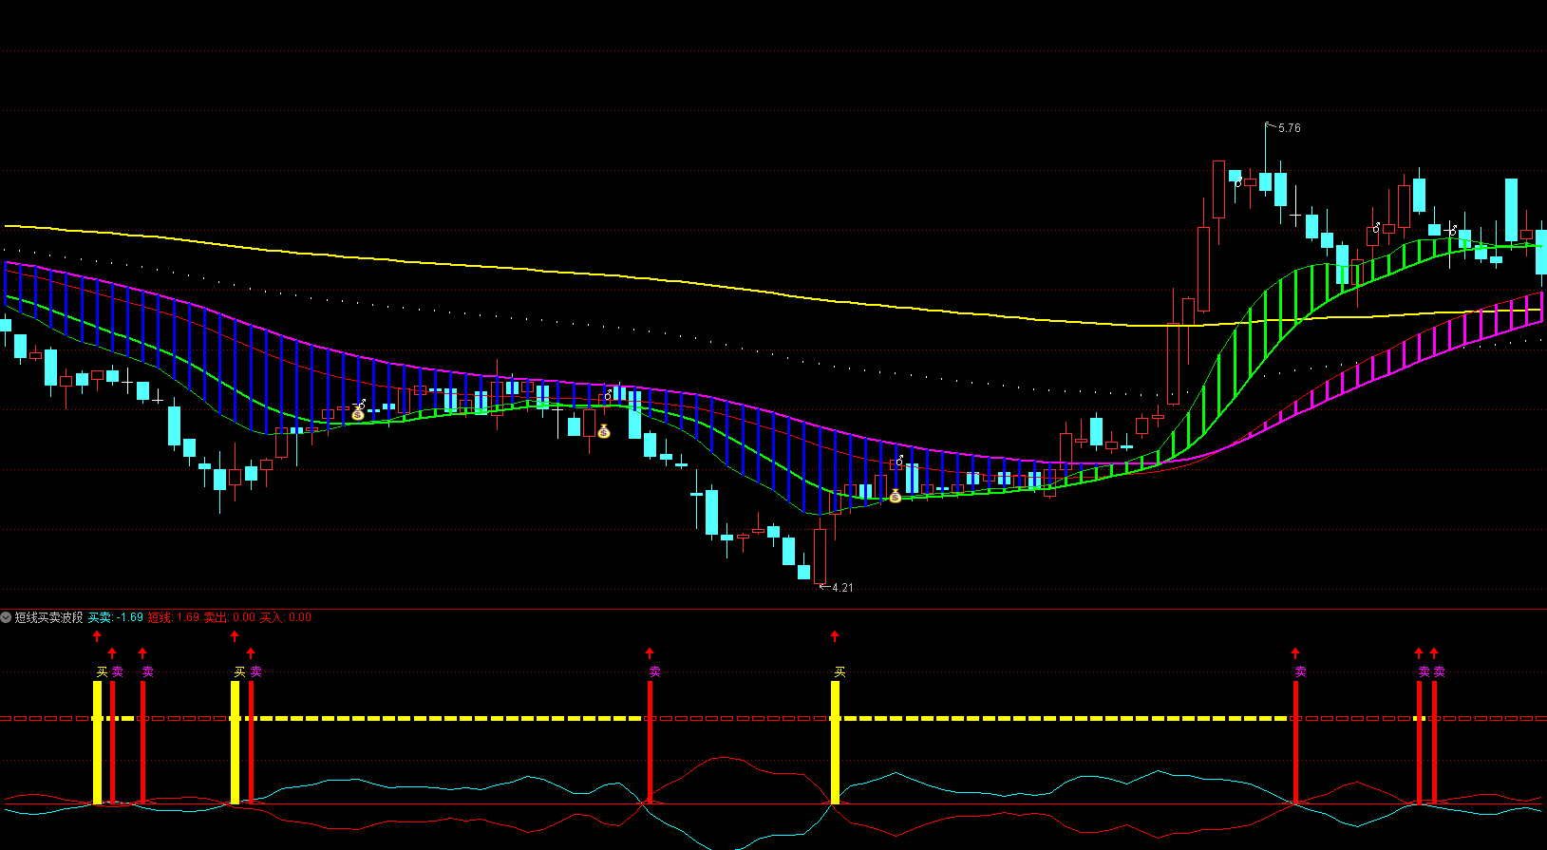
Task: Select the hollow candlestick at the 4.21 low
Action: point(820,556)
